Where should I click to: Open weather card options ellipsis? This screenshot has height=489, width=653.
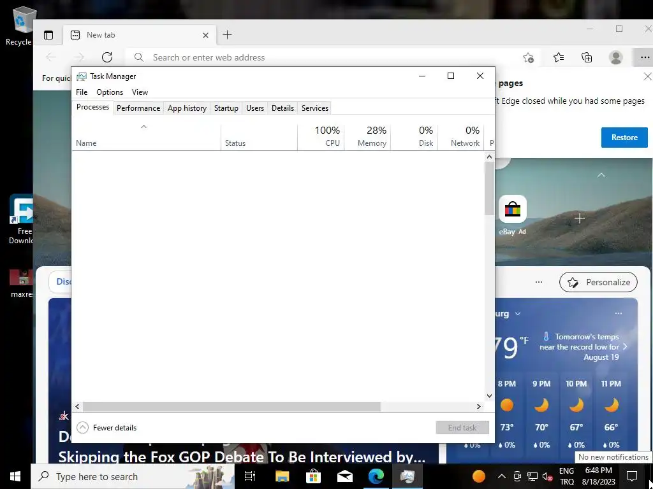(618, 313)
